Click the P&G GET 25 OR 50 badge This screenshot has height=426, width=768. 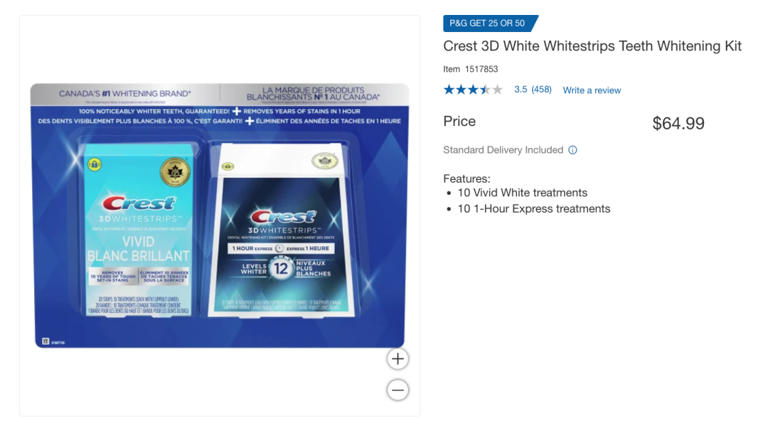tap(490, 23)
